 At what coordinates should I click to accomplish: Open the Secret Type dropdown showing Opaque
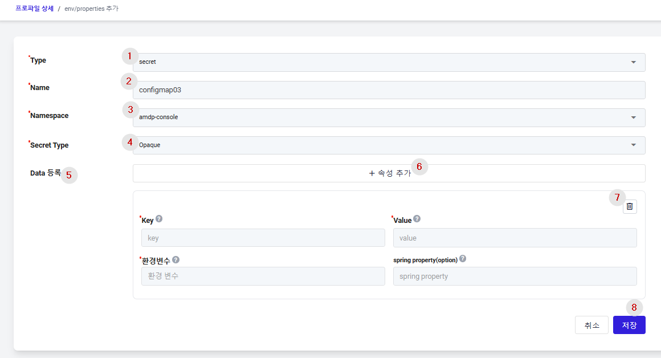pyautogui.click(x=389, y=145)
